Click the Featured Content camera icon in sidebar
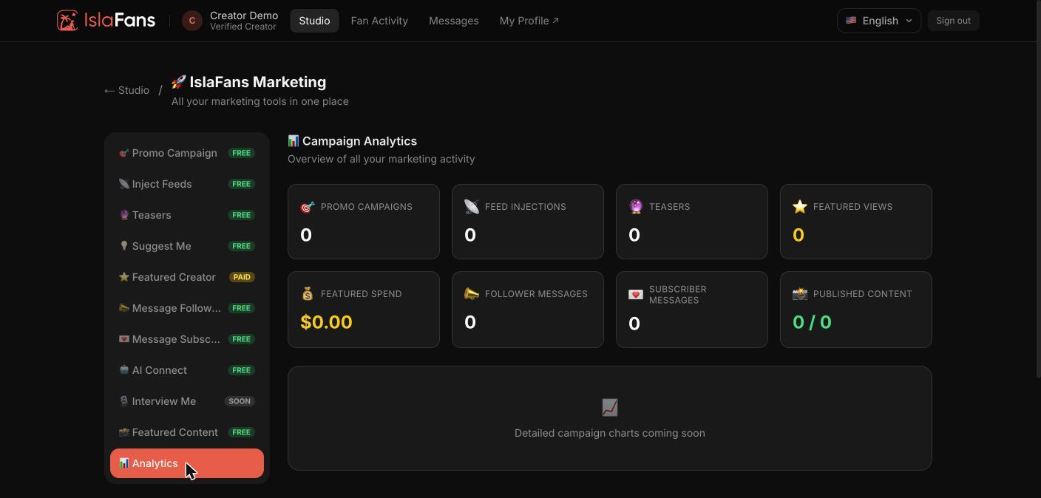The height and width of the screenshot is (498, 1041). (x=124, y=432)
